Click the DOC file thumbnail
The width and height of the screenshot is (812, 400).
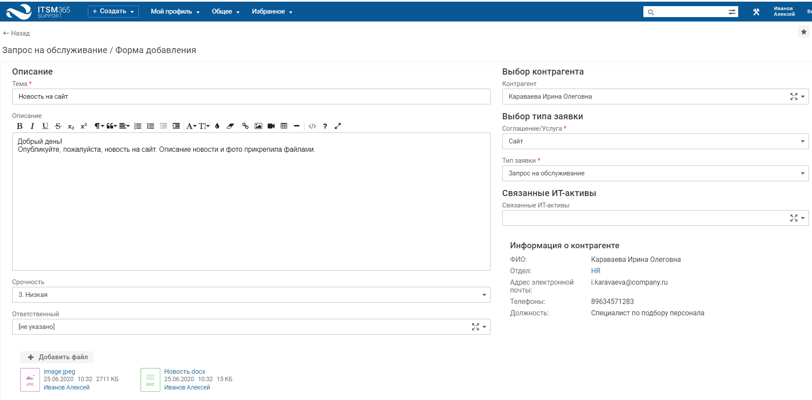point(150,379)
